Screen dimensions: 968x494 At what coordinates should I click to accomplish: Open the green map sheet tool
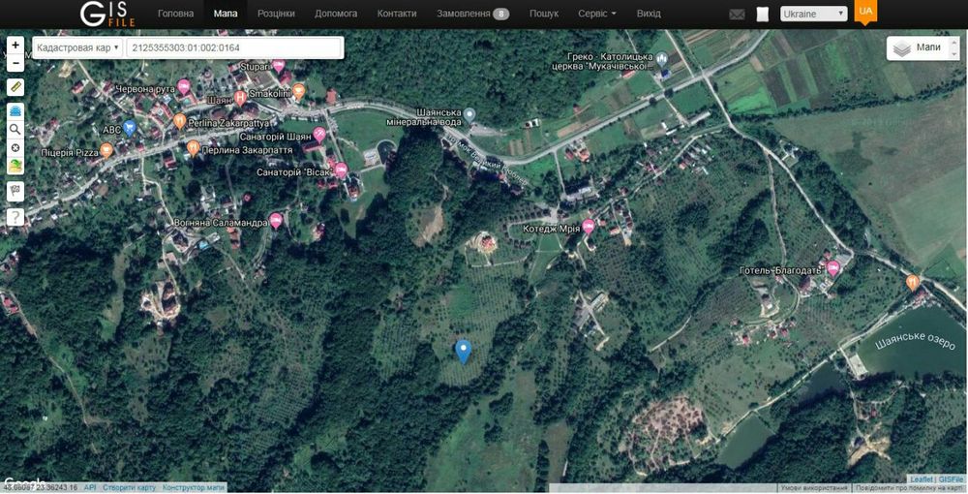(x=15, y=166)
